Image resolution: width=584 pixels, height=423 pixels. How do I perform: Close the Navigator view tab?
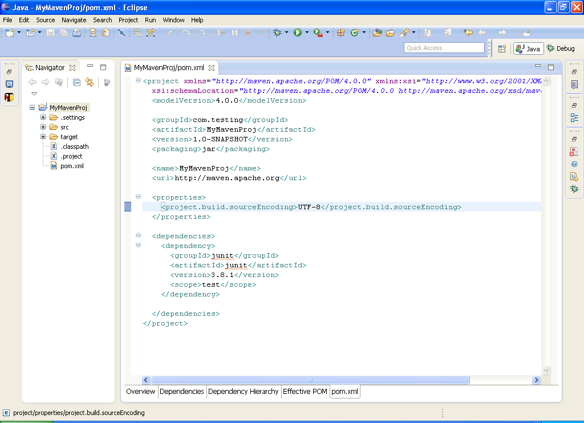[x=72, y=68]
